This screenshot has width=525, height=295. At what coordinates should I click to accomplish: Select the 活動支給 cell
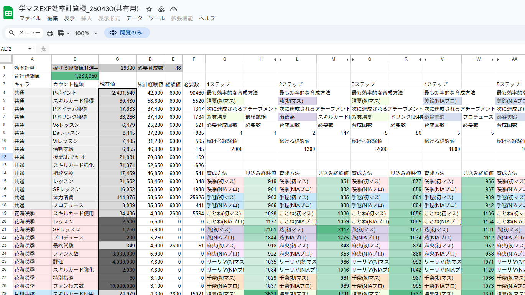pos(75,149)
